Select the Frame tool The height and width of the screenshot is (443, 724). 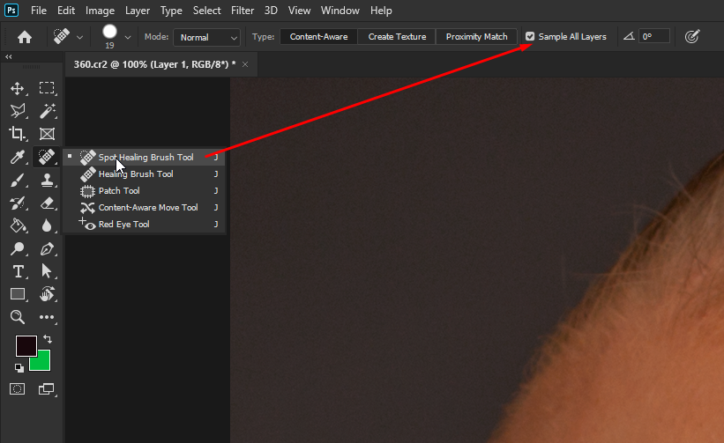click(47, 134)
